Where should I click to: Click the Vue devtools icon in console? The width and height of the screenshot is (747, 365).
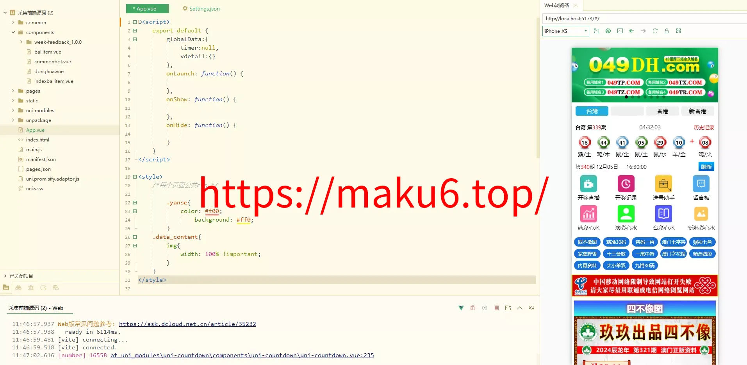click(461, 308)
